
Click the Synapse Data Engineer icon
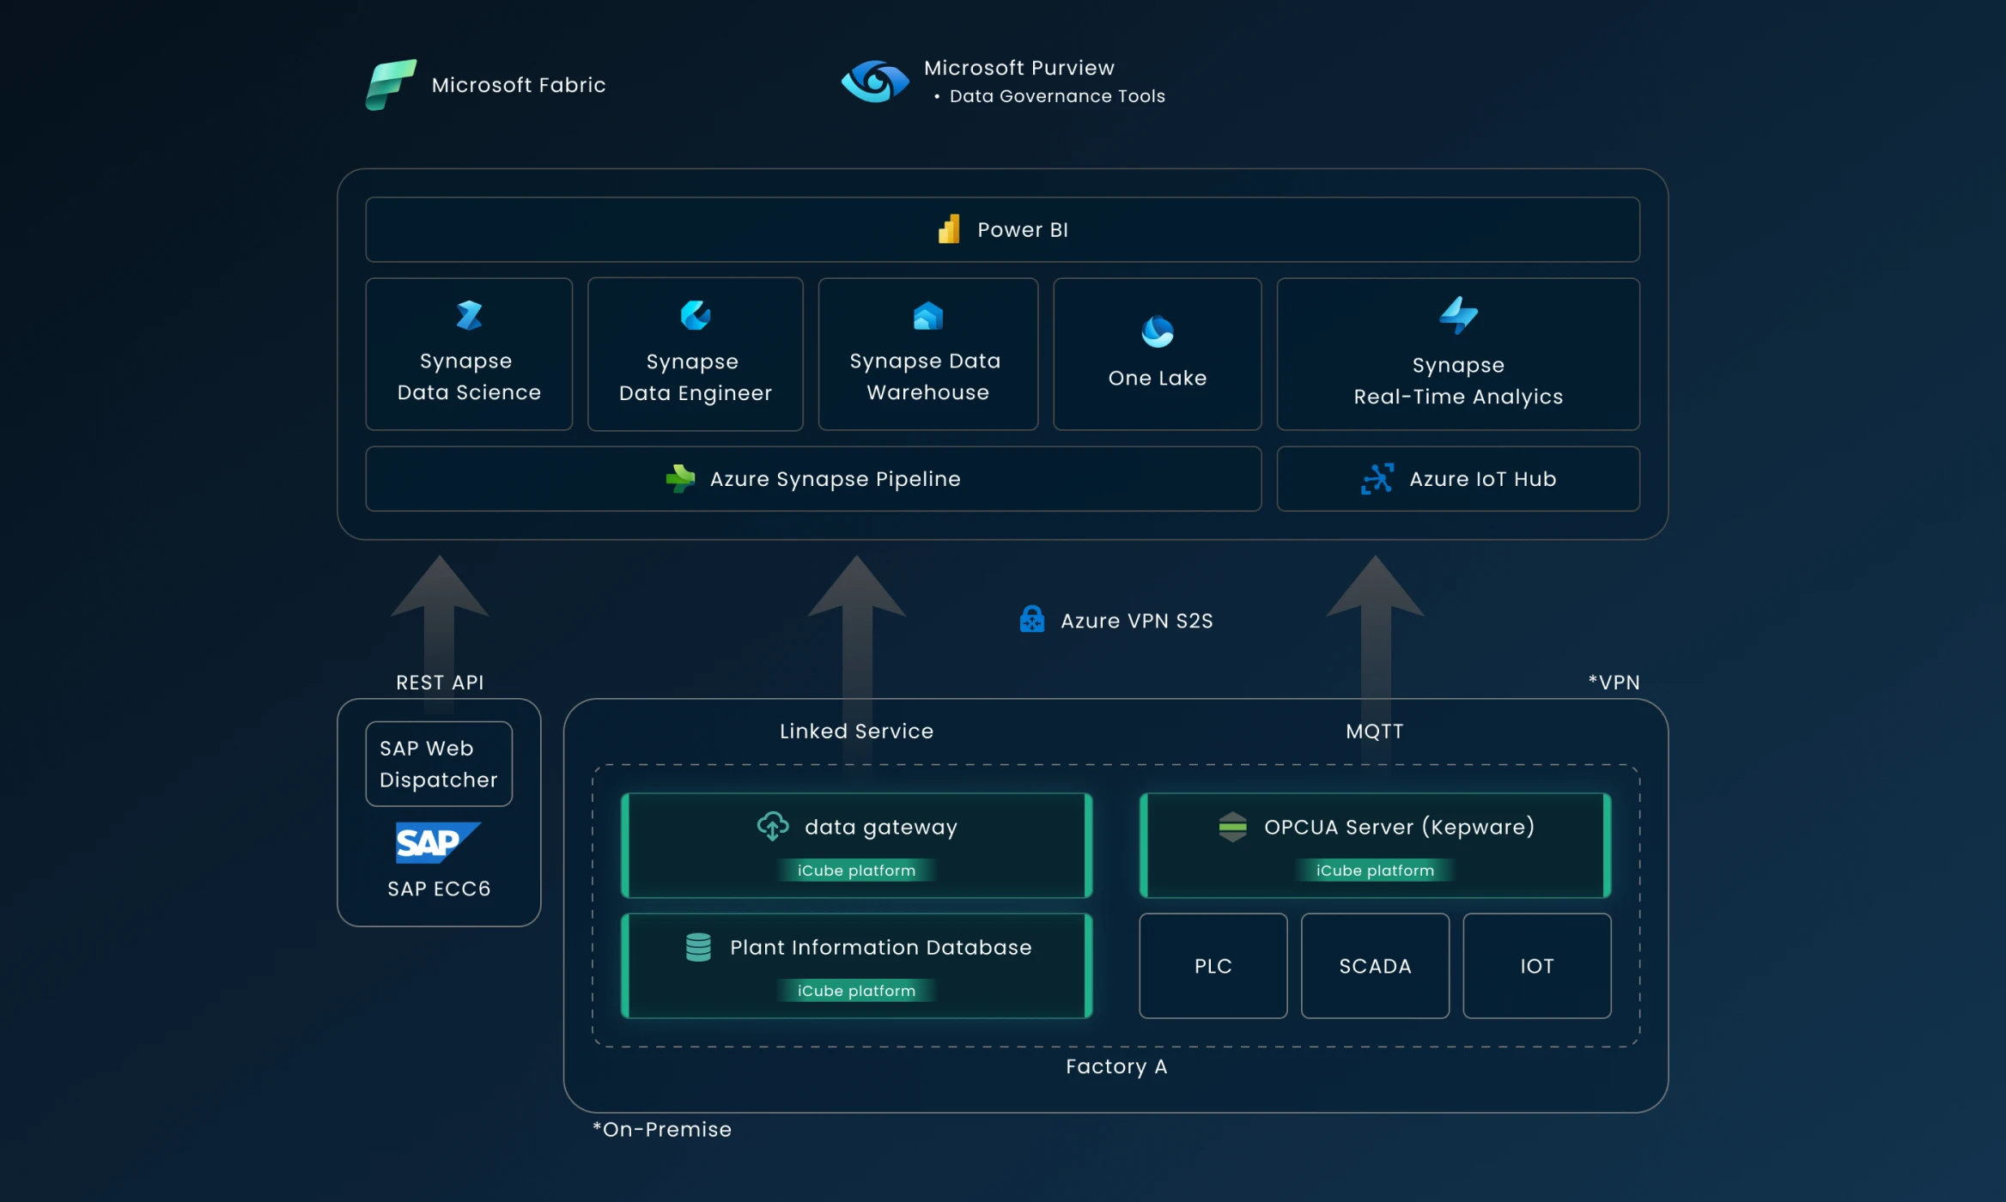tap(695, 315)
